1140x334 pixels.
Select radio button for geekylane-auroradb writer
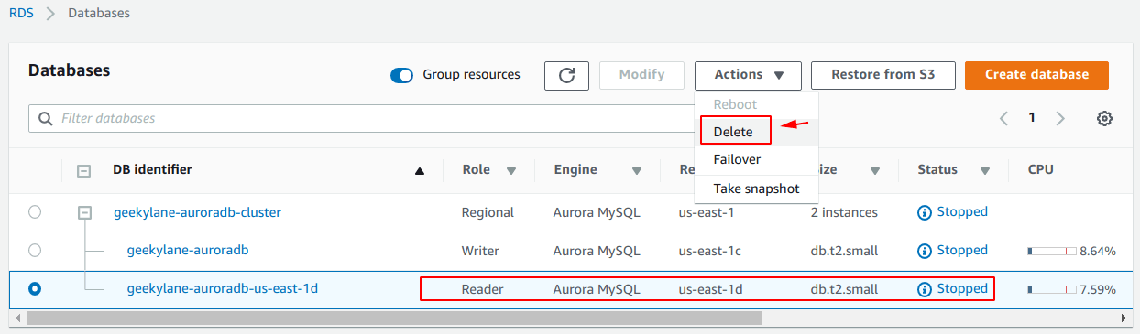[x=35, y=250]
